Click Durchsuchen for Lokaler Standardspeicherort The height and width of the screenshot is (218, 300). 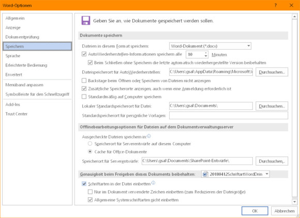coord(272,106)
